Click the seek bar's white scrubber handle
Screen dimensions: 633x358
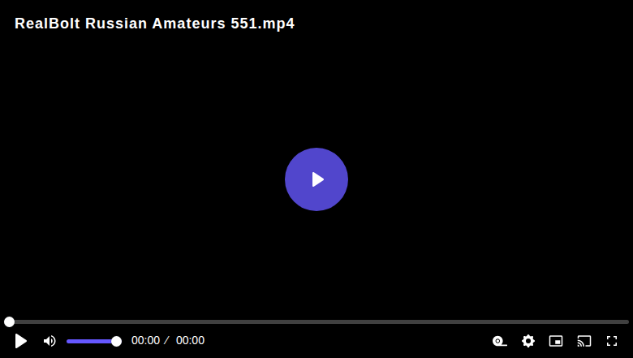click(9, 321)
